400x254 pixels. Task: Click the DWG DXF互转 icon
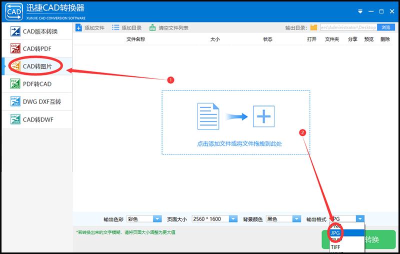[15, 101]
